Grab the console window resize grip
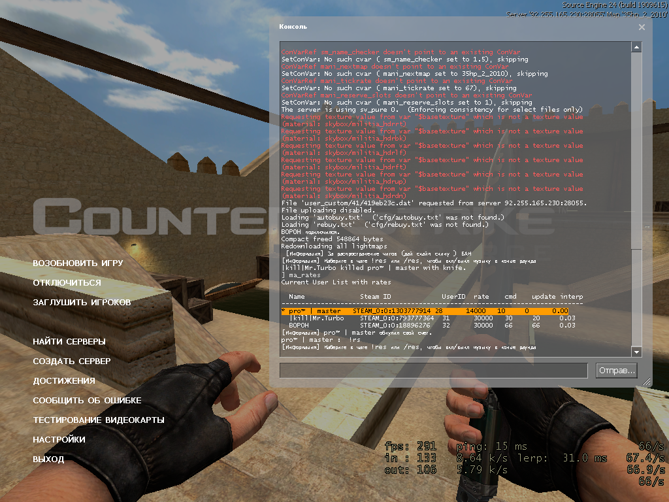The image size is (669, 502). pos(647,382)
